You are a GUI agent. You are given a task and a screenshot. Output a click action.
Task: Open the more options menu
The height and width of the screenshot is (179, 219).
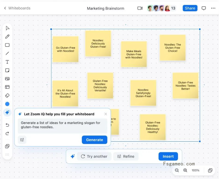[x=213, y=8]
